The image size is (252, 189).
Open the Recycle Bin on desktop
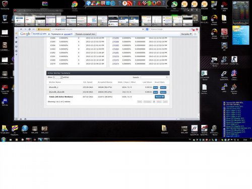tap(5, 18)
